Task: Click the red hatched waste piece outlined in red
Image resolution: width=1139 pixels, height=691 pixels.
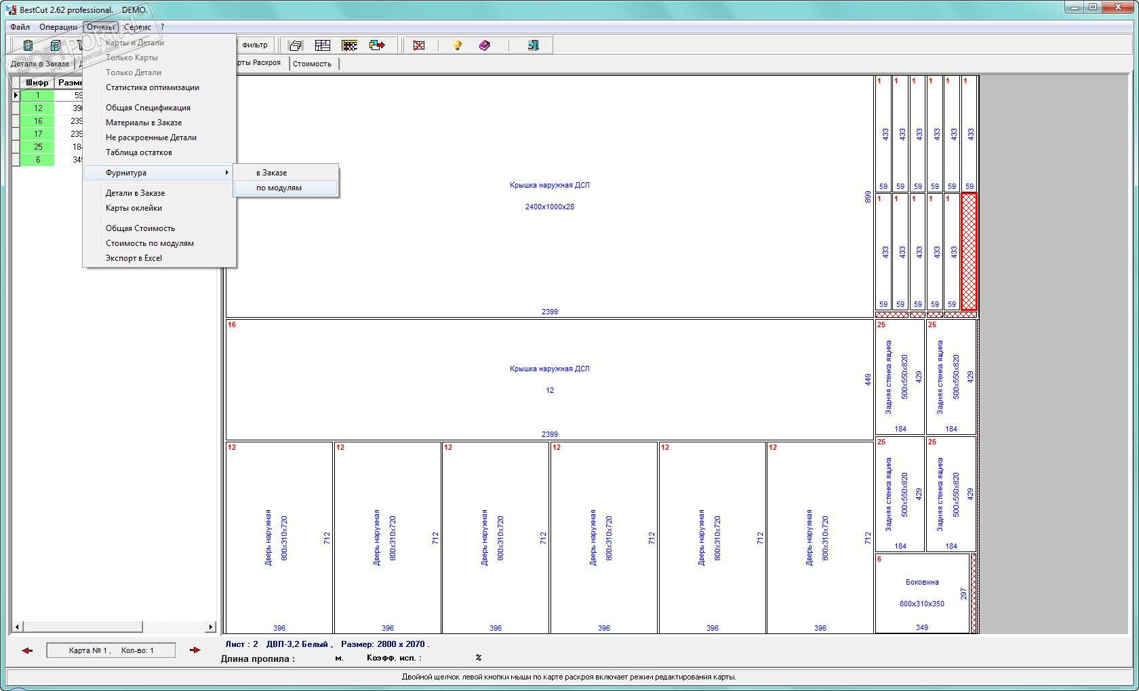Action: pos(969,252)
